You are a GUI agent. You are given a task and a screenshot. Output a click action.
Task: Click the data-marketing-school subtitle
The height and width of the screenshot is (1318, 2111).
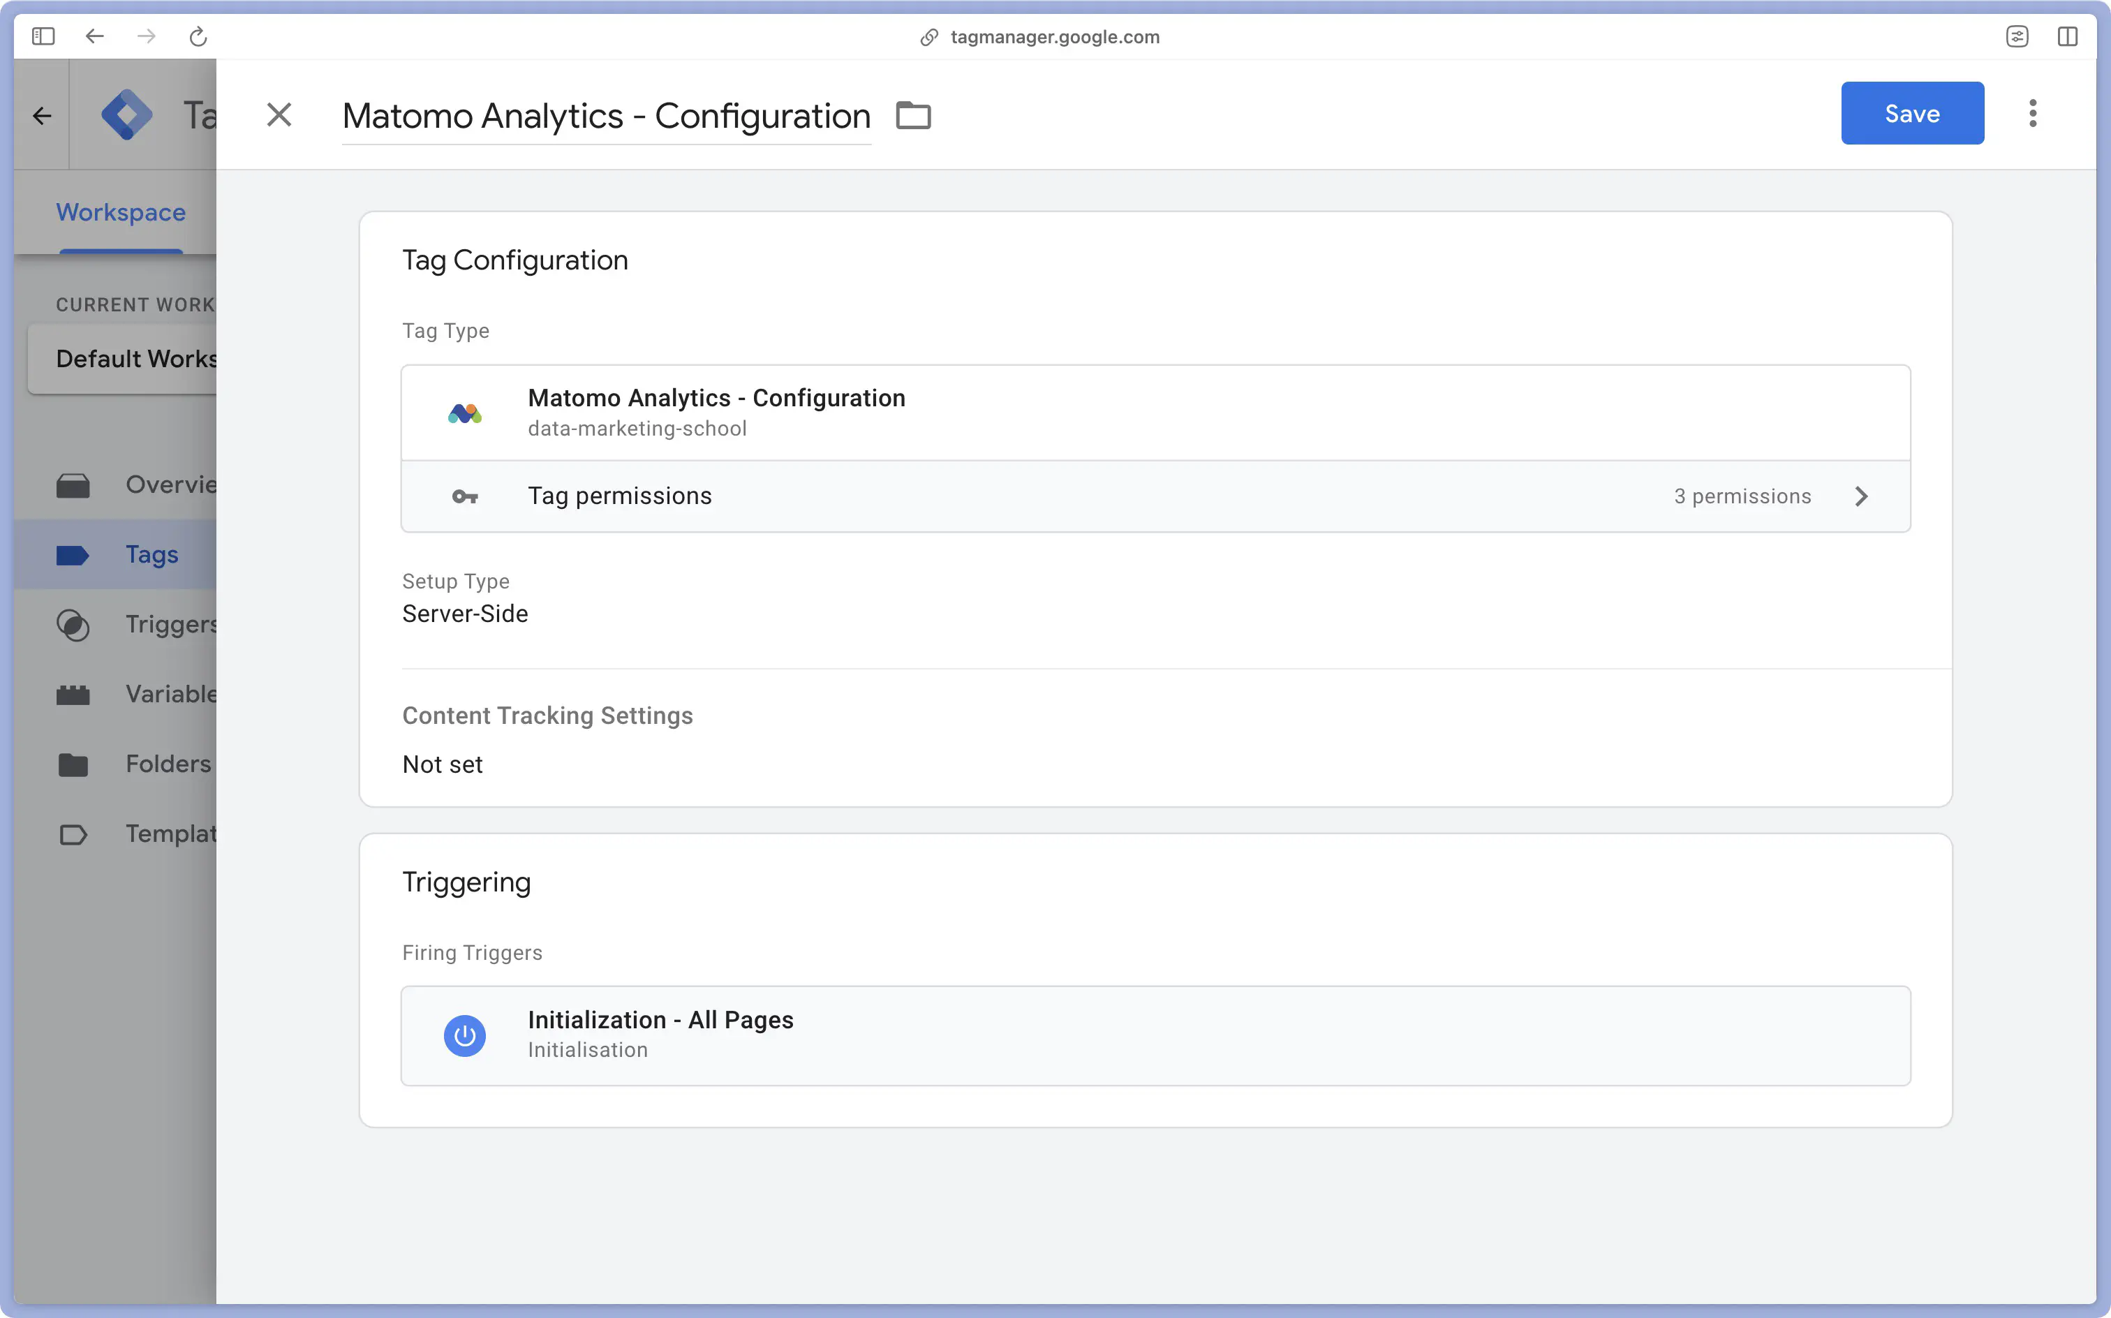[637, 429]
